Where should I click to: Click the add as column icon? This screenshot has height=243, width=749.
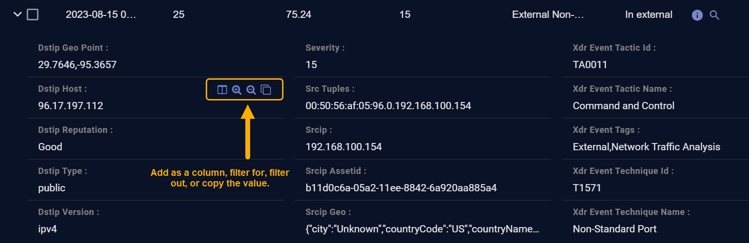[222, 90]
